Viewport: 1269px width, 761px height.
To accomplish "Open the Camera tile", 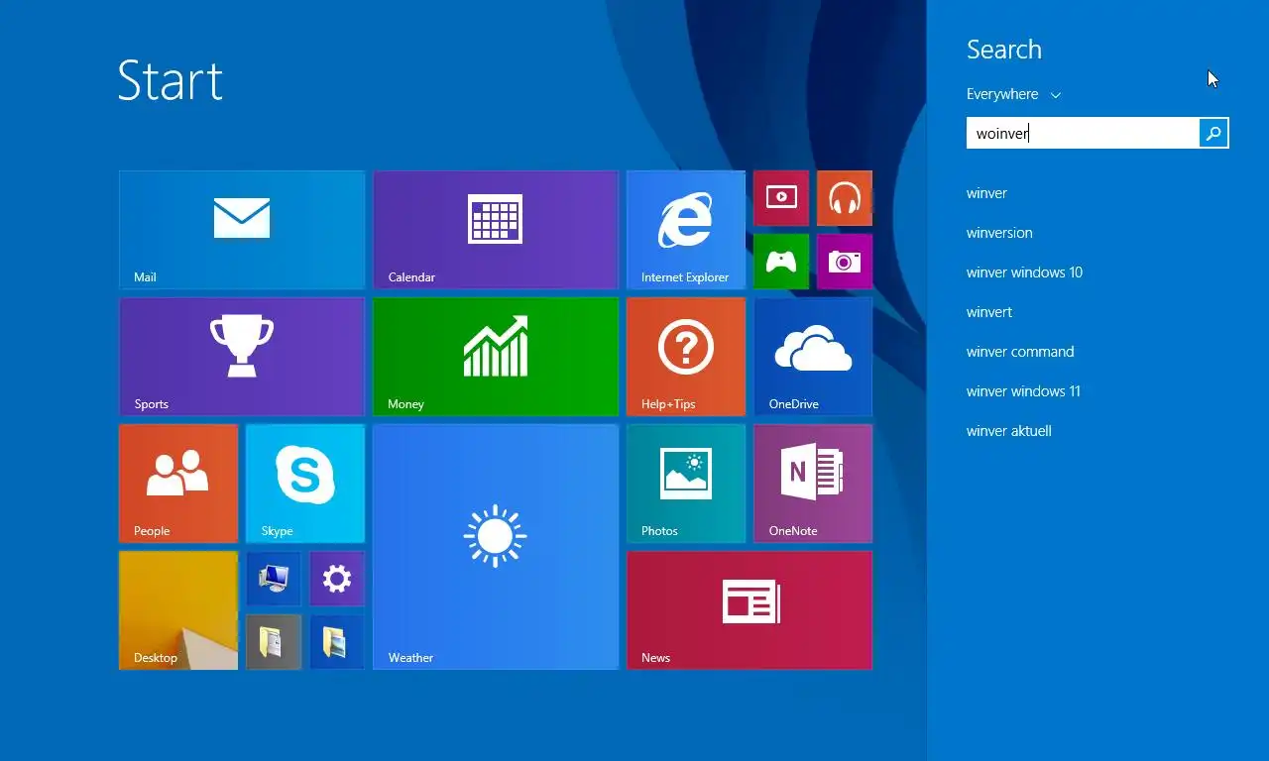I will (x=845, y=262).
